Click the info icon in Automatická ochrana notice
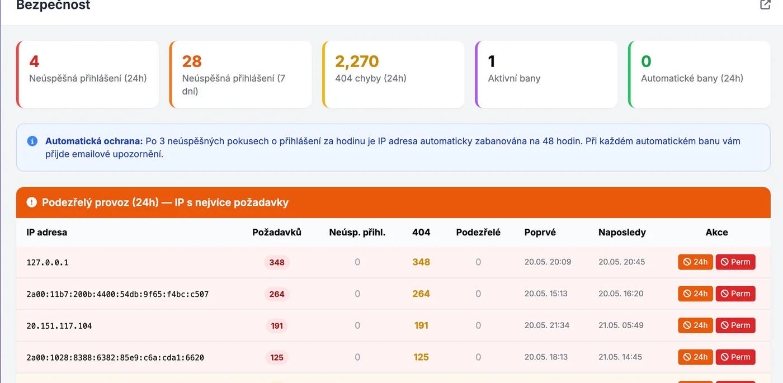 (x=32, y=141)
